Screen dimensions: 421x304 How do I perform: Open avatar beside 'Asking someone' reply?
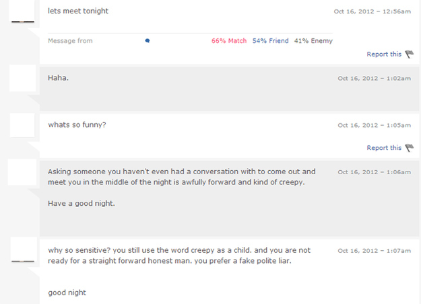(x=22, y=172)
